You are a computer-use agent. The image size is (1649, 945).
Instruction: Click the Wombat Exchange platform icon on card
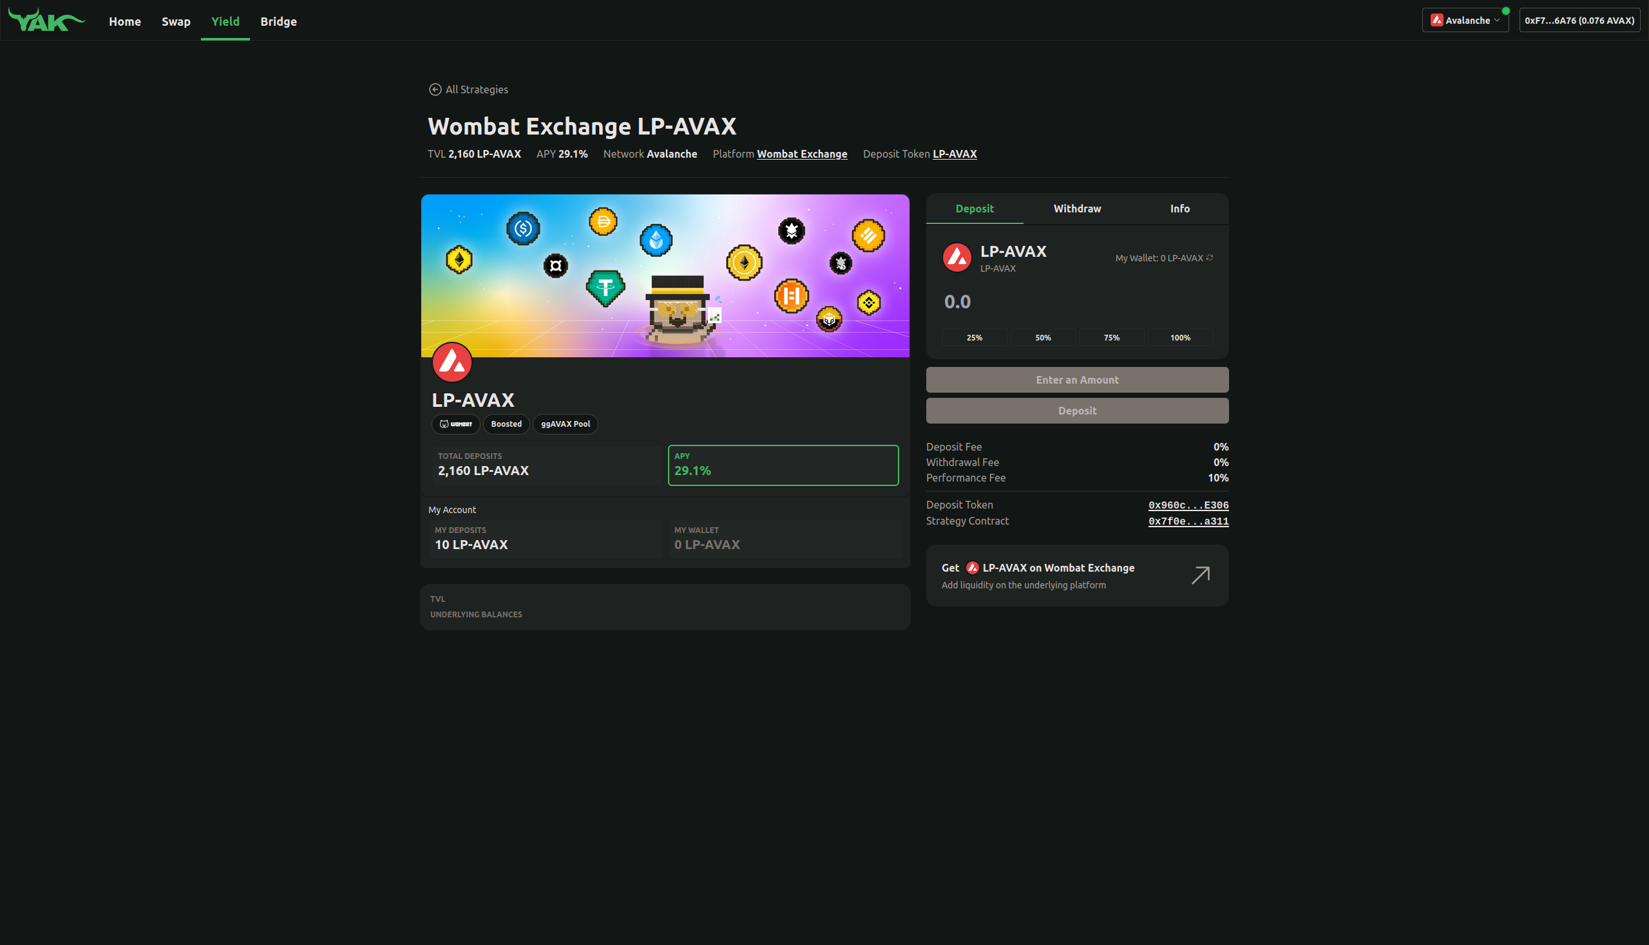coord(455,424)
